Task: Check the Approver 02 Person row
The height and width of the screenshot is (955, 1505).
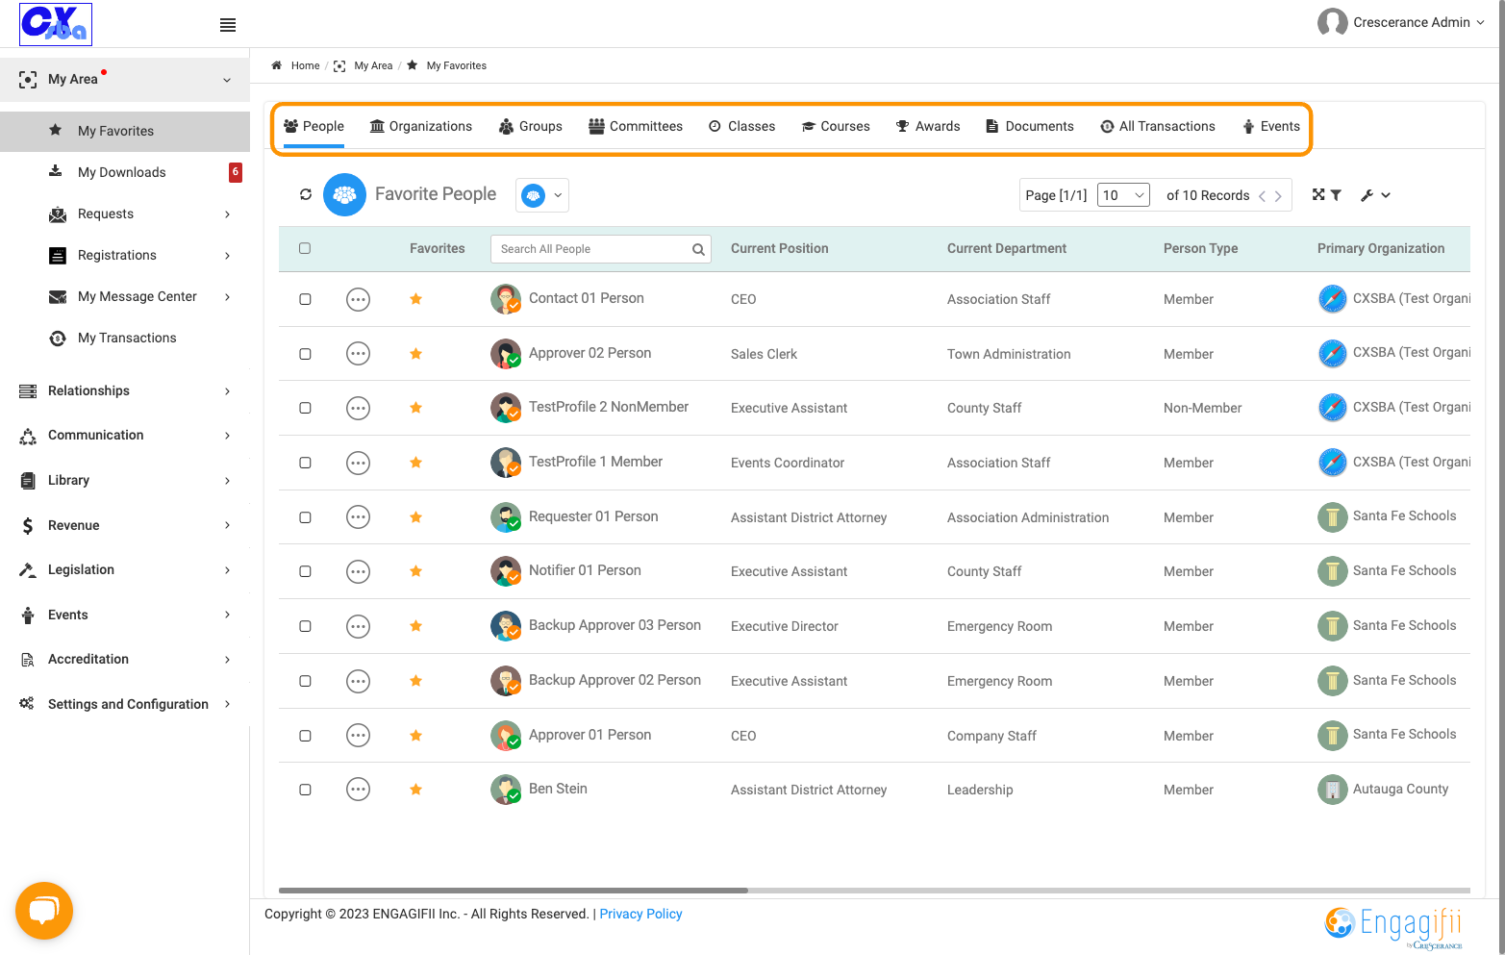Action: tap(305, 354)
